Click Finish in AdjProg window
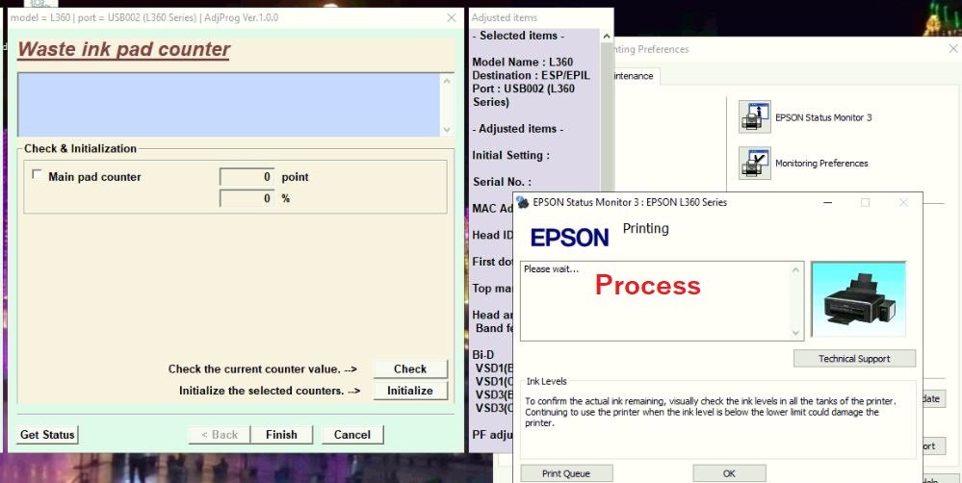The image size is (962, 483). point(281,435)
